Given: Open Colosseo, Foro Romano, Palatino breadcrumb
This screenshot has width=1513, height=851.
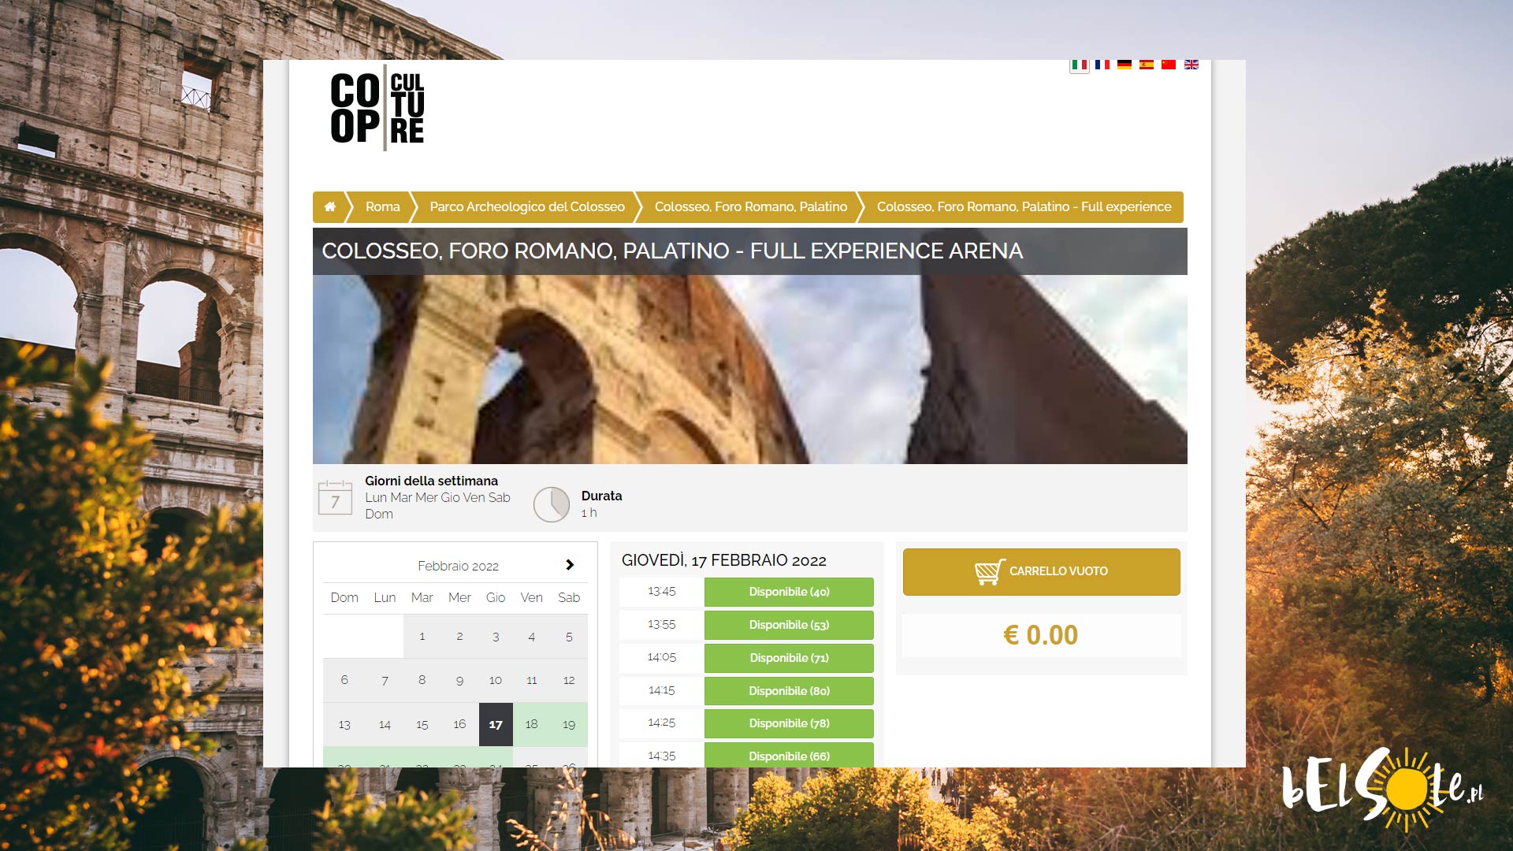Looking at the screenshot, I should pos(750,207).
